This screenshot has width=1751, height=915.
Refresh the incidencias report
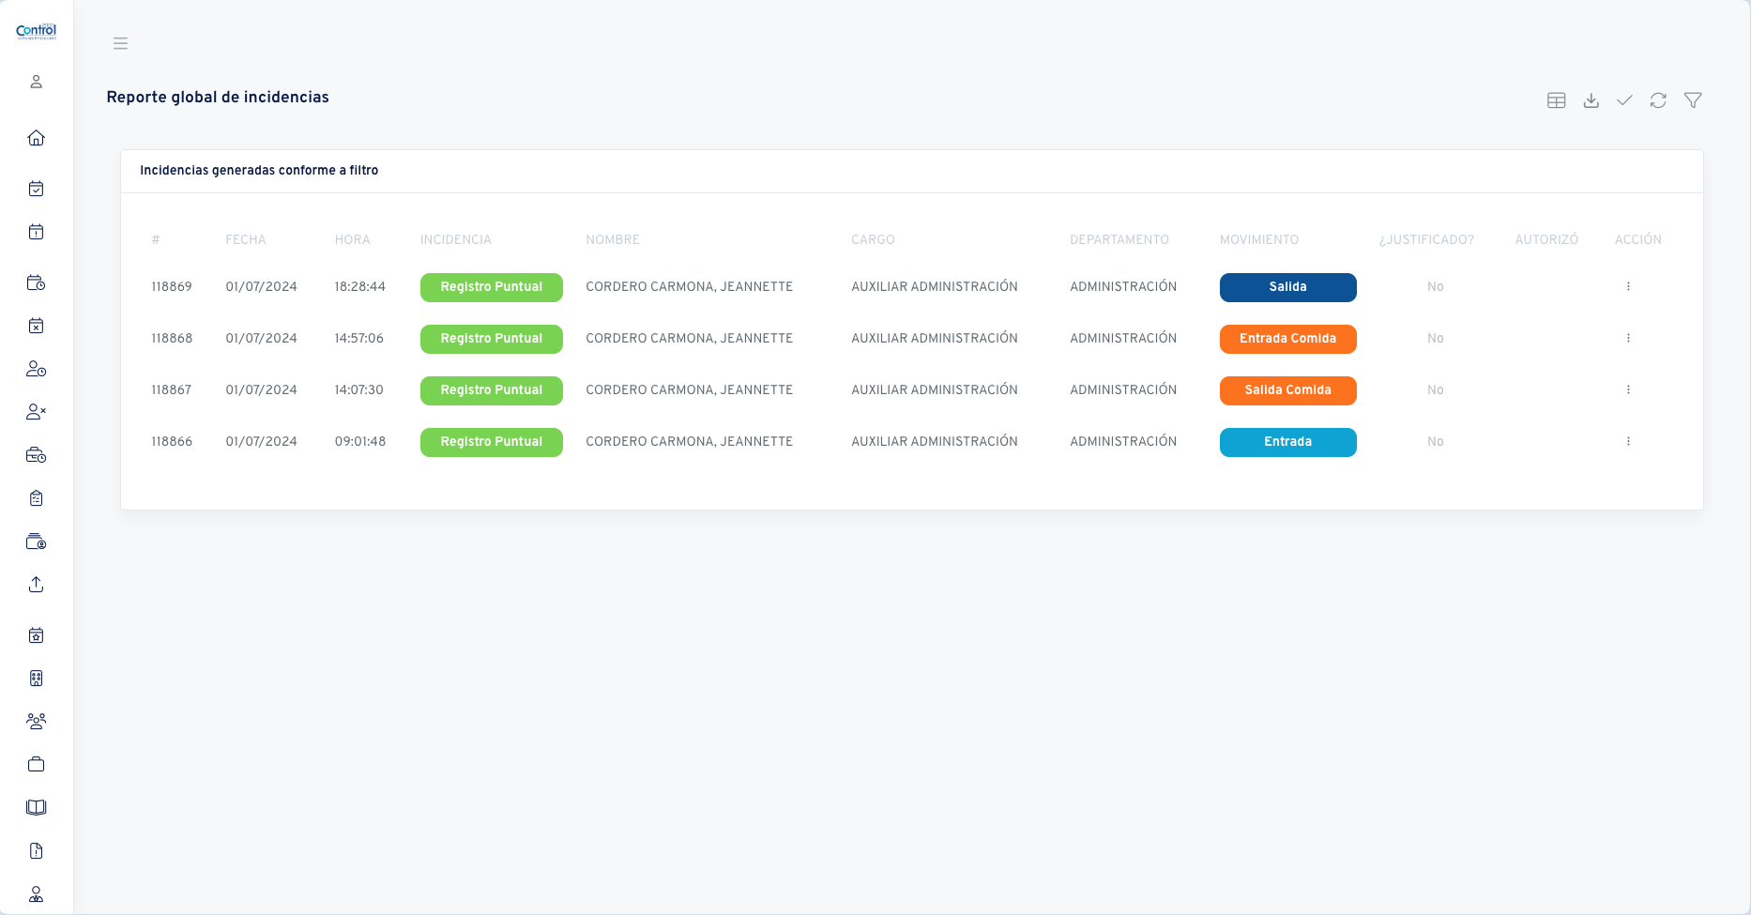(x=1658, y=100)
